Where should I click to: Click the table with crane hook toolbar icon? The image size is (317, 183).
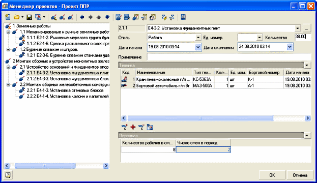127,17
